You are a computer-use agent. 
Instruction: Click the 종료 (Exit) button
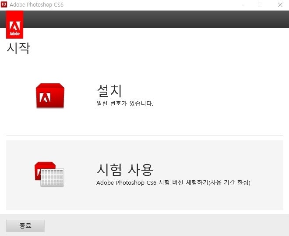click(25, 225)
